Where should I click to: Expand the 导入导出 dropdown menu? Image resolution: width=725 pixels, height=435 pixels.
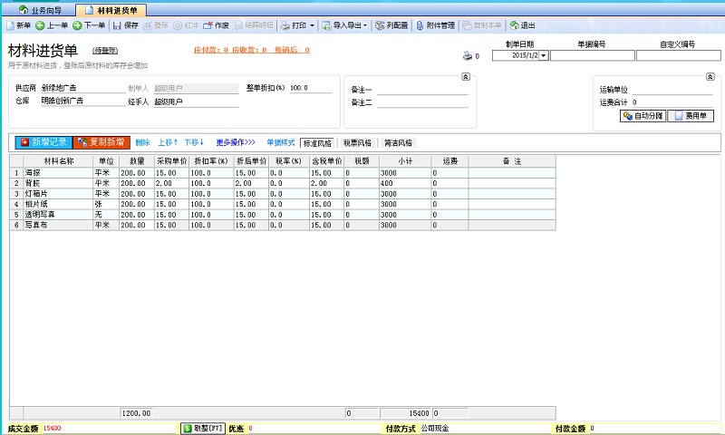tap(365, 25)
